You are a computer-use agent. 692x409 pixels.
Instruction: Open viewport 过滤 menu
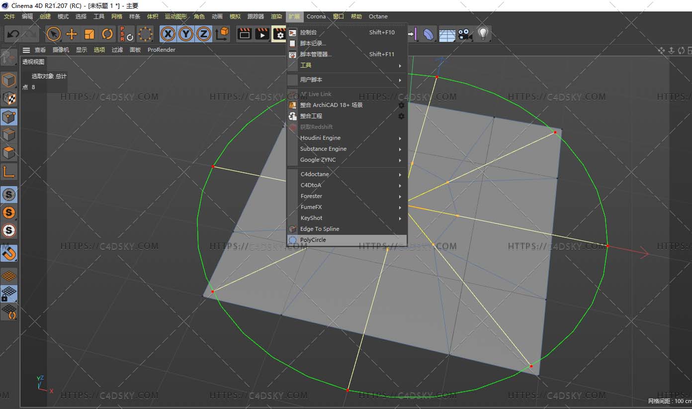[x=117, y=50]
